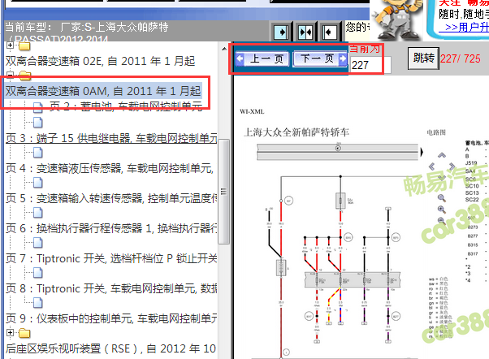The height and width of the screenshot is (359, 489).
Task: Open 页 8 : Tiptronic 开关, 车载电网控制单元
Action: [111, 288]
